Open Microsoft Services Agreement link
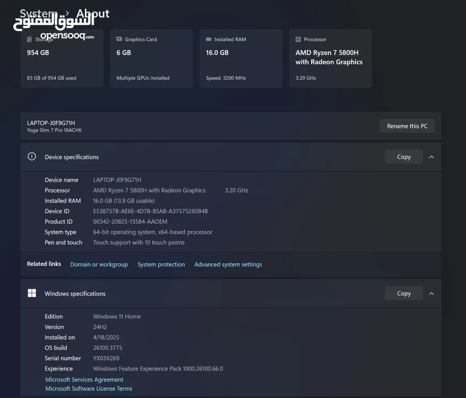This screenshot has width=466, height=398. point(84,380)
